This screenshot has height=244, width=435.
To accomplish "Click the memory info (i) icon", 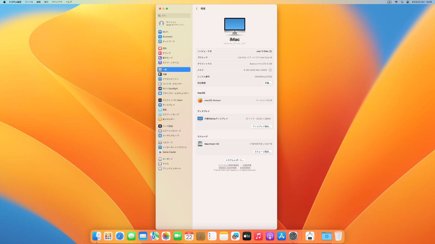I will pyautogui.click(x=270, y=70).
